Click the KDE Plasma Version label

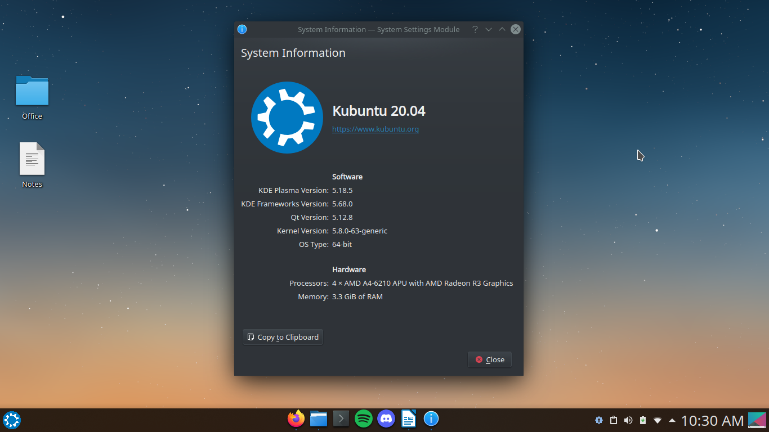[x=293, y=190]
